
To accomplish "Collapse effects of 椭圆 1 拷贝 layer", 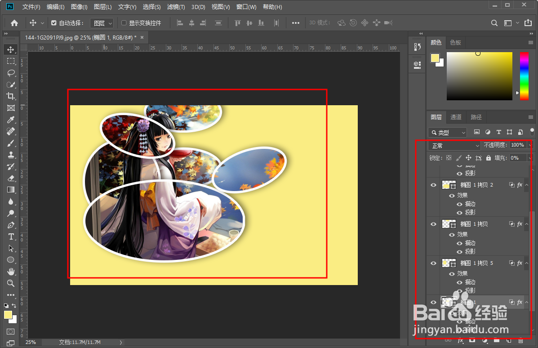I will [527, 224].
